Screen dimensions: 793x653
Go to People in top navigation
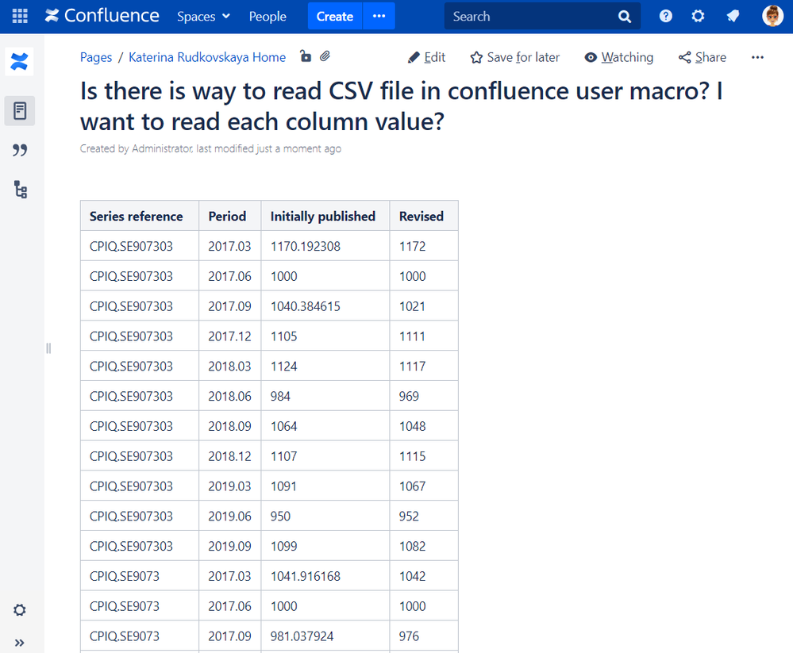(x=268, y=16)
